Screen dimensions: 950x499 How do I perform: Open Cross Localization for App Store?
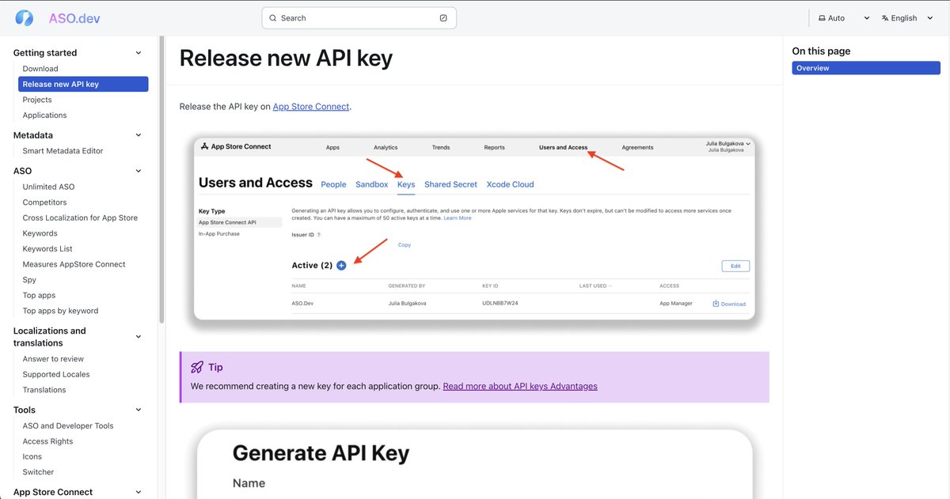point(80,217)
